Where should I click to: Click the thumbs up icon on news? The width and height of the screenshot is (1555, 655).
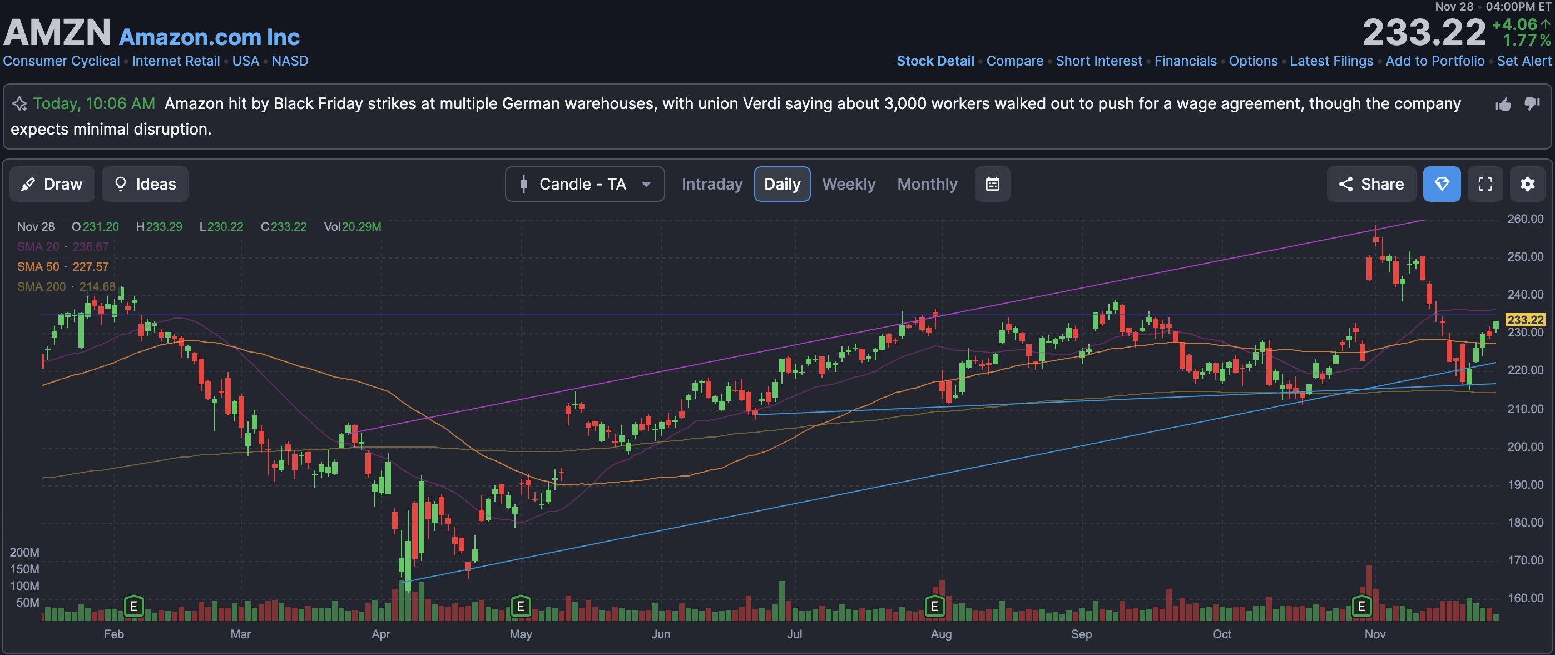1503,105
